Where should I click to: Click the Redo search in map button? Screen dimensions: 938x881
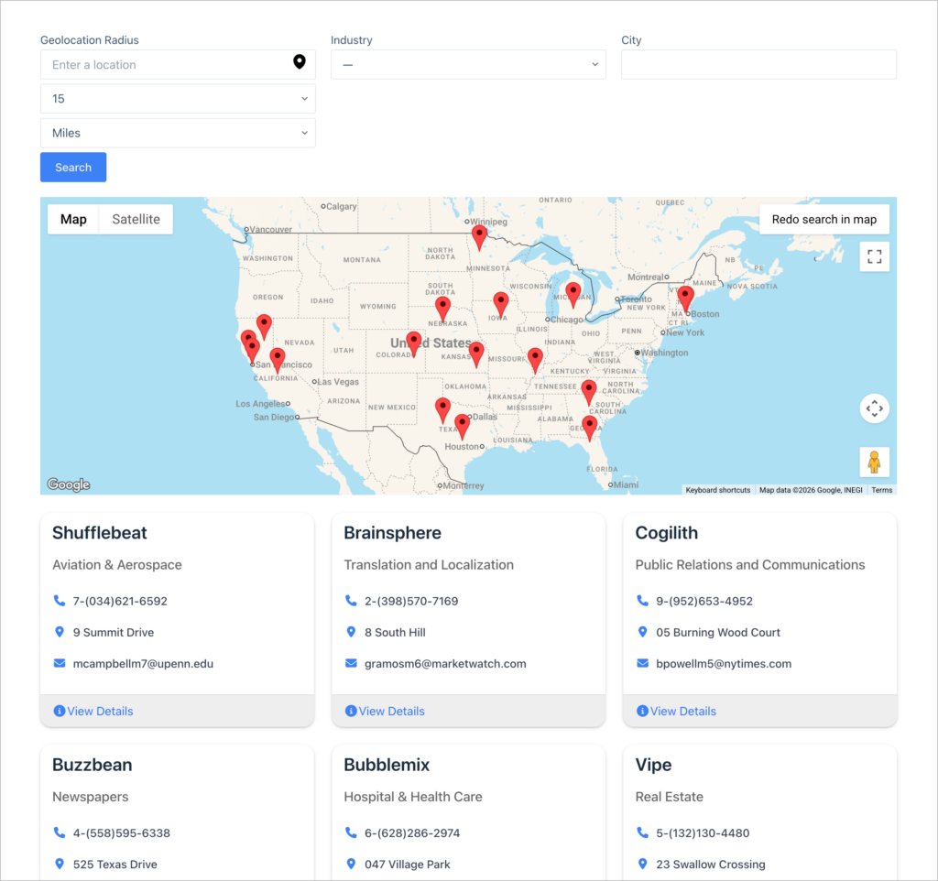[x=823, y=219]
